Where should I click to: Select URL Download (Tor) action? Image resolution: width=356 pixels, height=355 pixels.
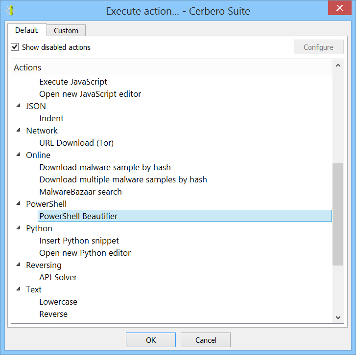(76, 143)
